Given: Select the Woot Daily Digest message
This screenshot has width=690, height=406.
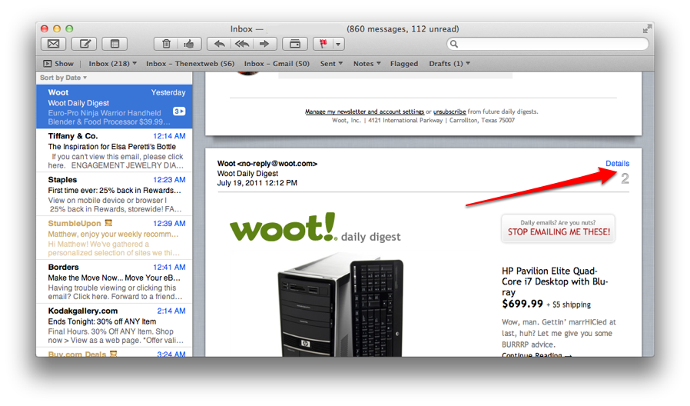Looking at the screenshot, I should pyautogui.click(x=114, y=107).
